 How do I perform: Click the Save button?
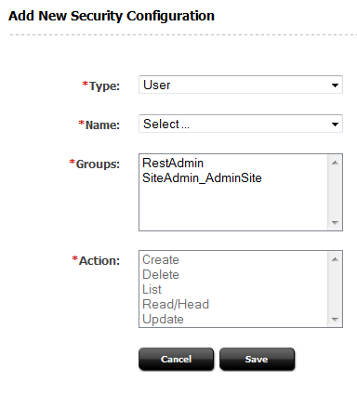point(257,359)
